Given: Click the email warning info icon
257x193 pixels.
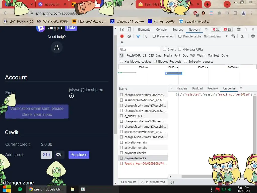Looking at the screenshot, I should point(72,96).
